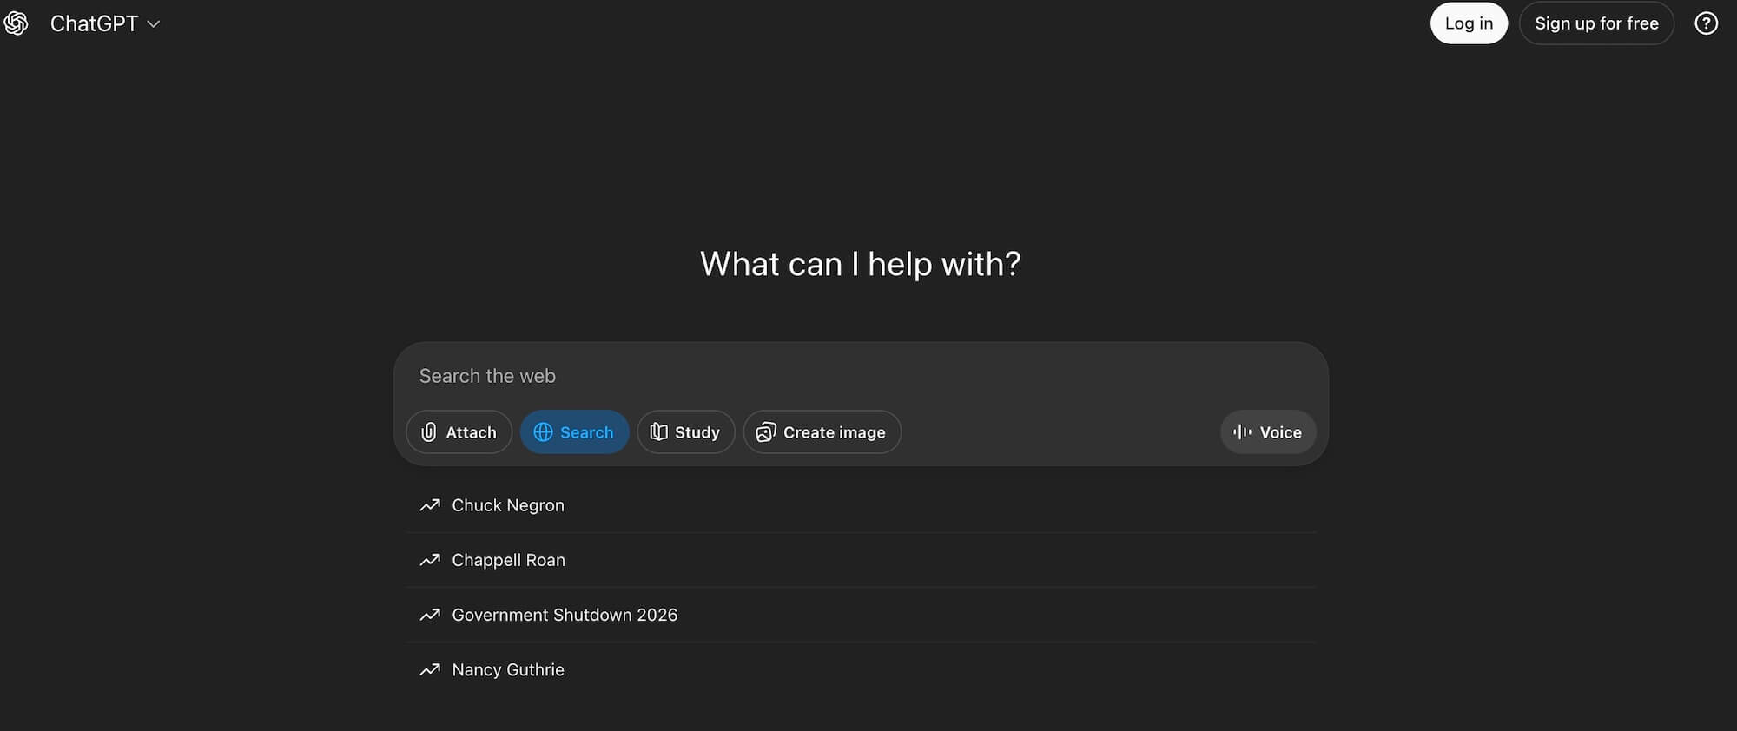Click trending arrow beside Nancy Guthrie

(430, 669)
